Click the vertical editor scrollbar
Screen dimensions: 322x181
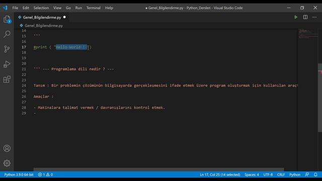320,98
